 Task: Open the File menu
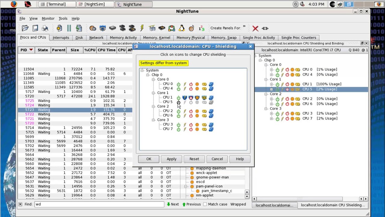[x=22, y=18]
